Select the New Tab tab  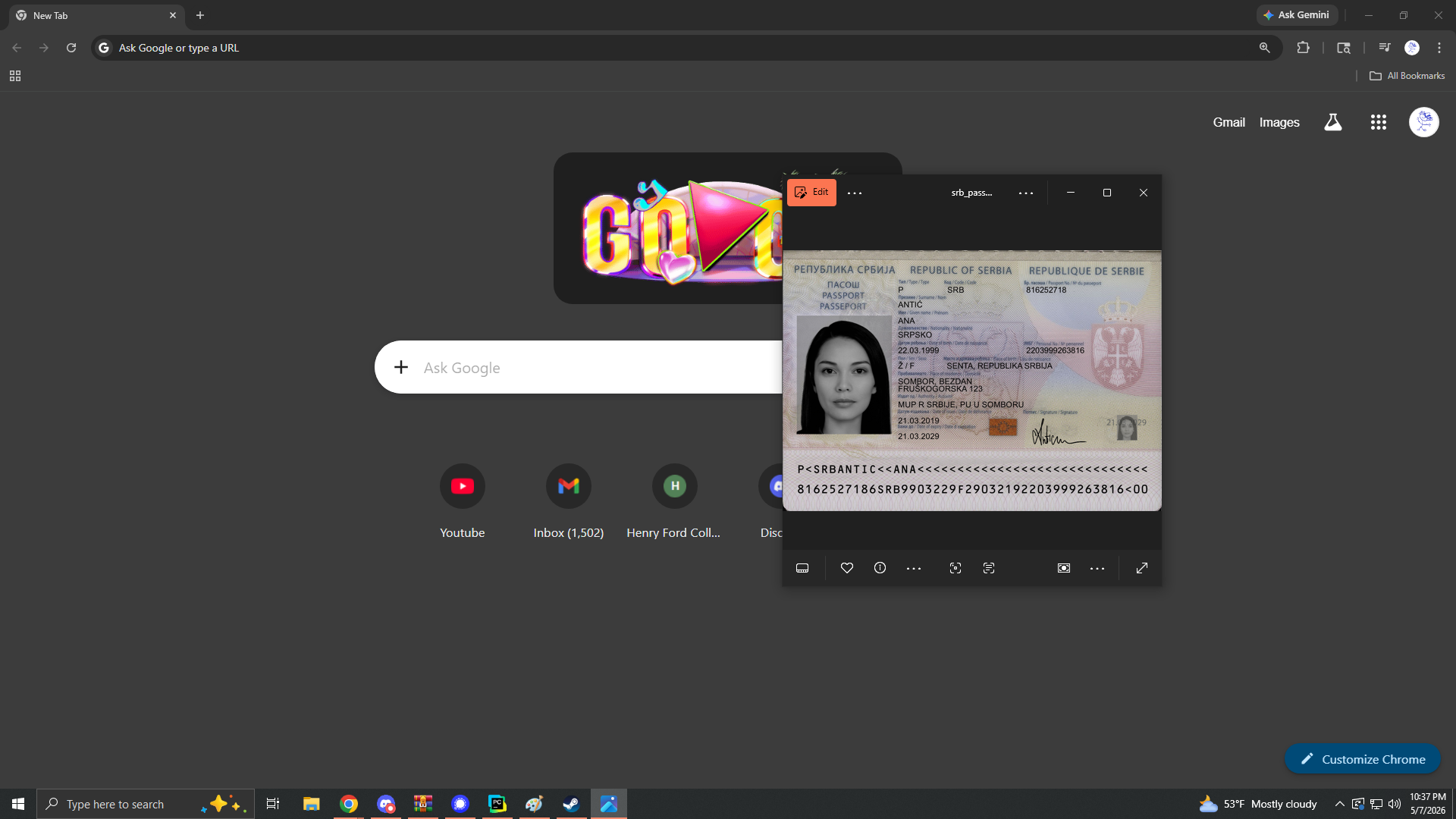(95, 15)
